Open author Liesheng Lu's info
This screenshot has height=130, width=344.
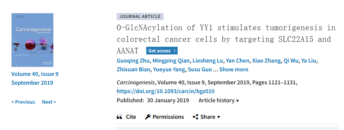tap(208, 61)
